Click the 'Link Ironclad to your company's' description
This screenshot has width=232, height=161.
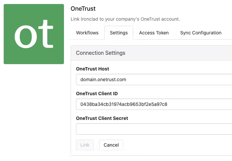tap(125, 19)
